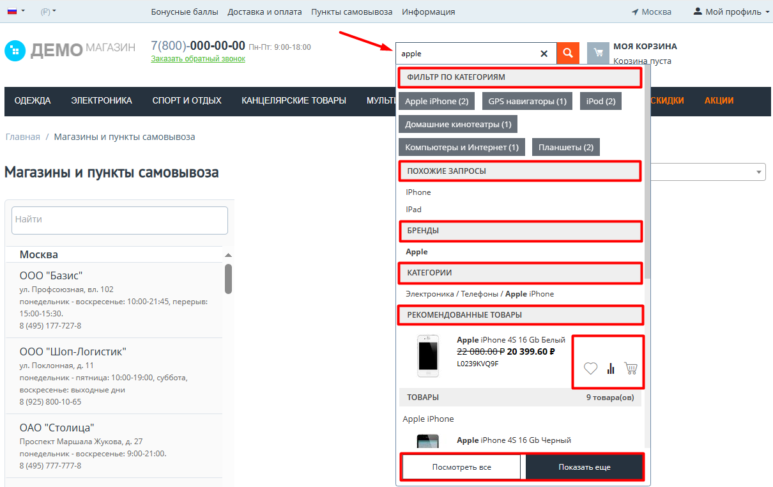Click white iPhone 4S product thumbnail
This screenshot has height=487, width=773.
point(428,355)
